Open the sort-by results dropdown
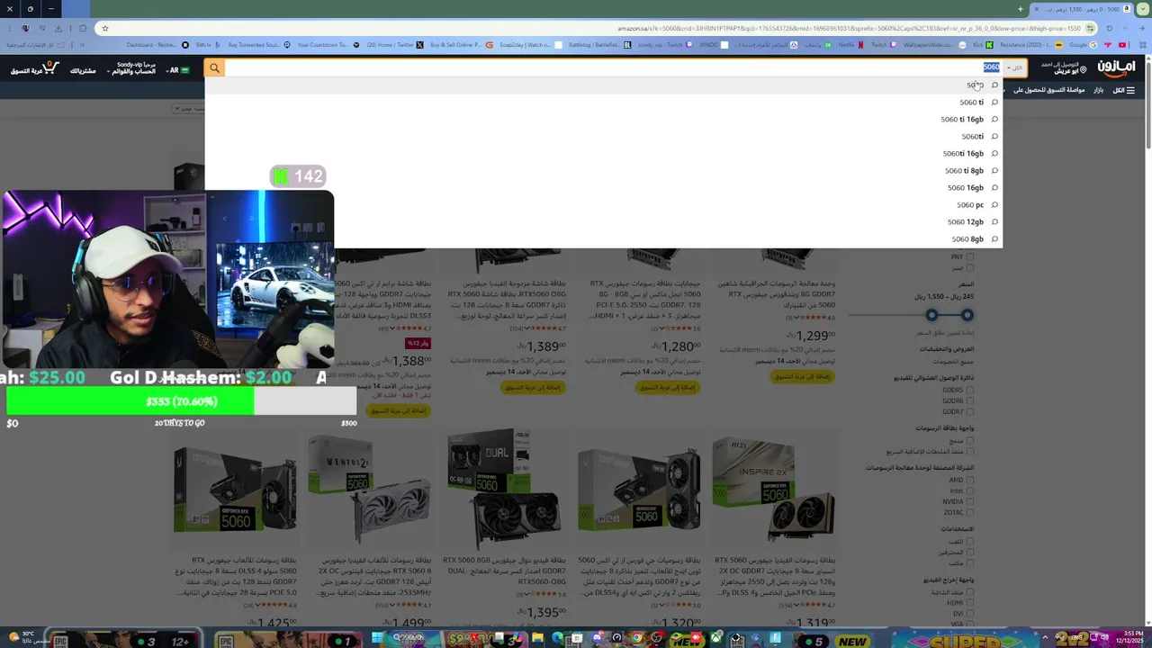Viewport: 1152px width, 648px height. pos(189,109)
